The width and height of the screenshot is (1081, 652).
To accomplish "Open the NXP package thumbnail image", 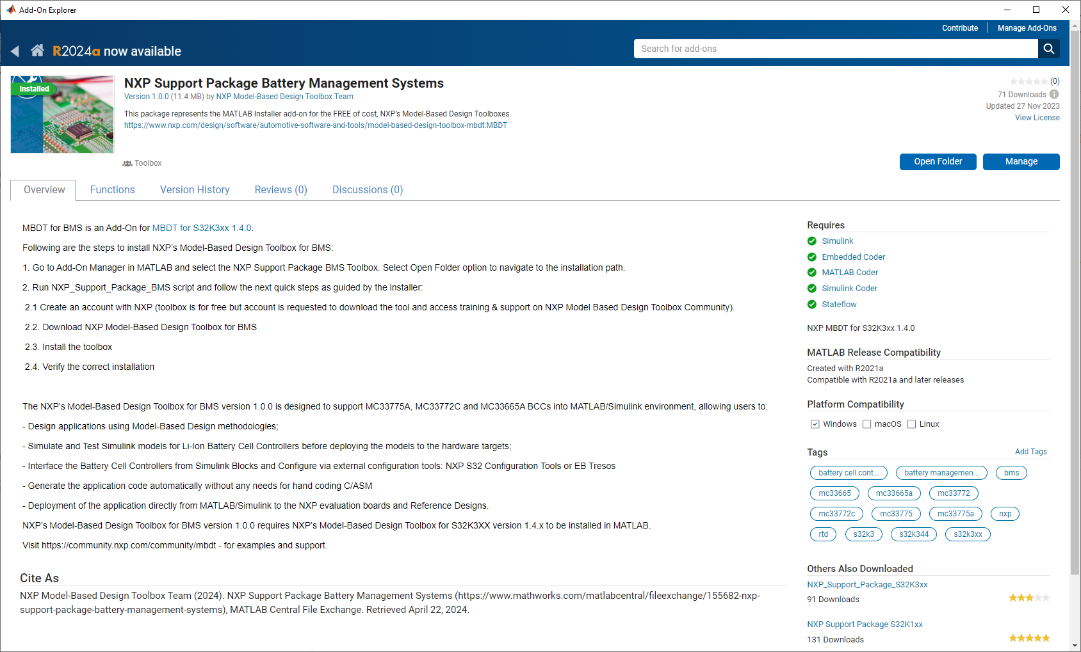I will (x=61, y=115).
